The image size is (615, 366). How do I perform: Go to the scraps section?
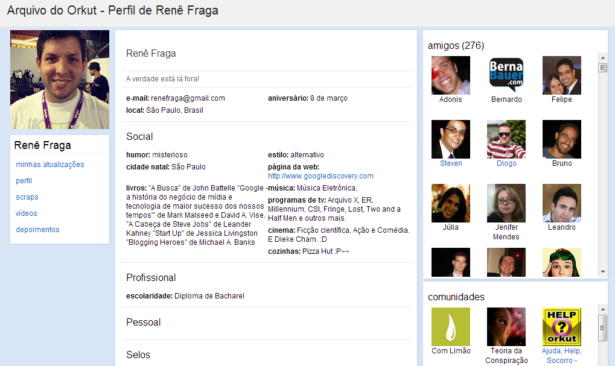(x=27, y=197)
